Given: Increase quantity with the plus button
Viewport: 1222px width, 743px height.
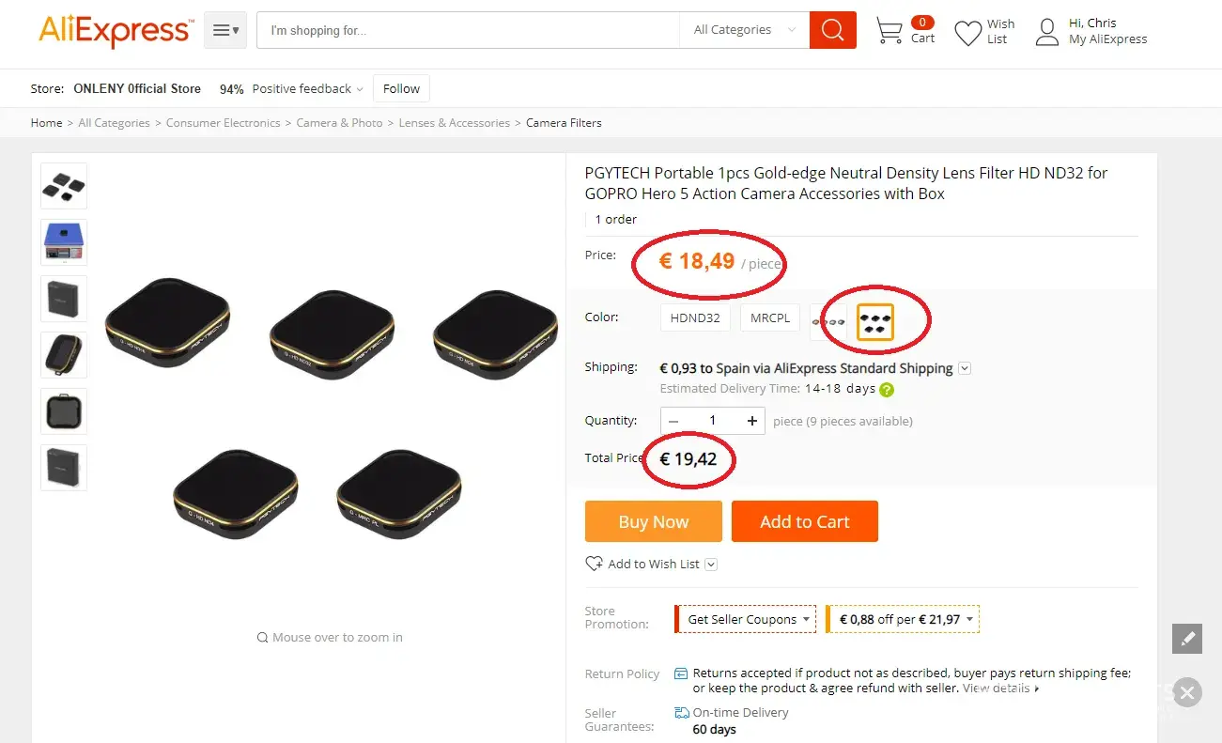Looking at the screenshot, I should click(x=751, y=421).
